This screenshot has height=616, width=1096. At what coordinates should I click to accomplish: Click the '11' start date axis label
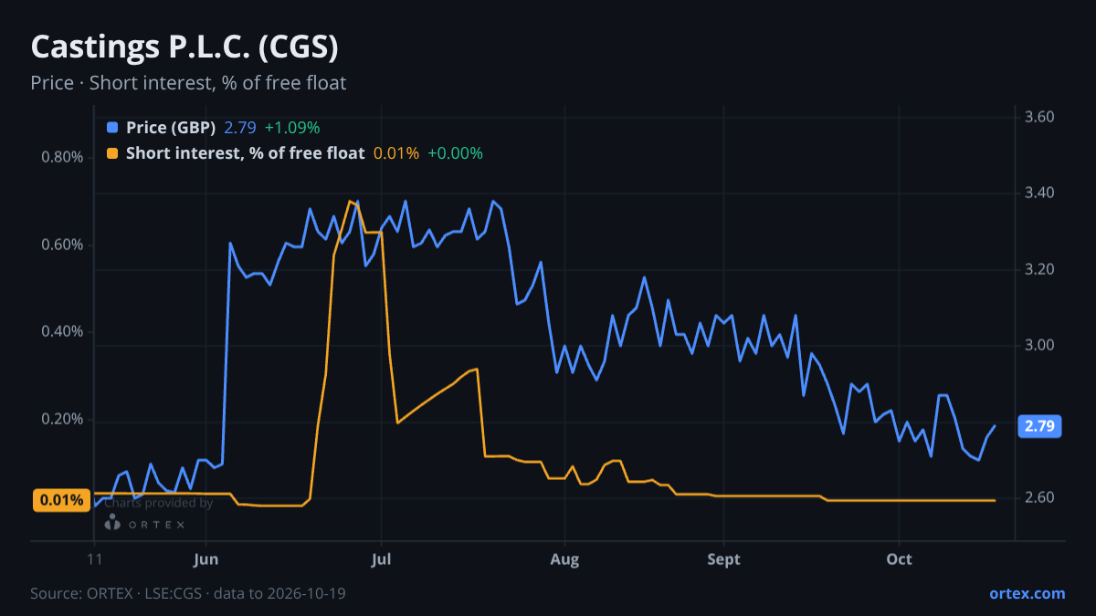pyautogui.click(x=94, y=559)
